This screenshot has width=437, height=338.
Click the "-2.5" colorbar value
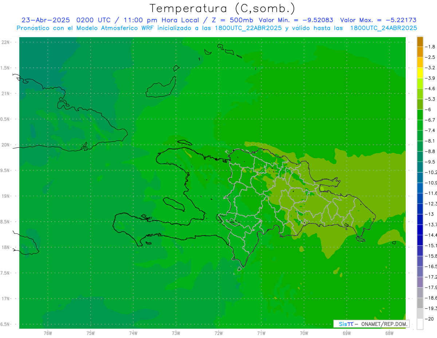(430, 57)
